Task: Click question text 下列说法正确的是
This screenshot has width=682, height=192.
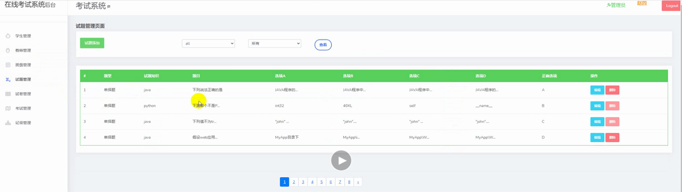Action: click(x=207, y=90)
